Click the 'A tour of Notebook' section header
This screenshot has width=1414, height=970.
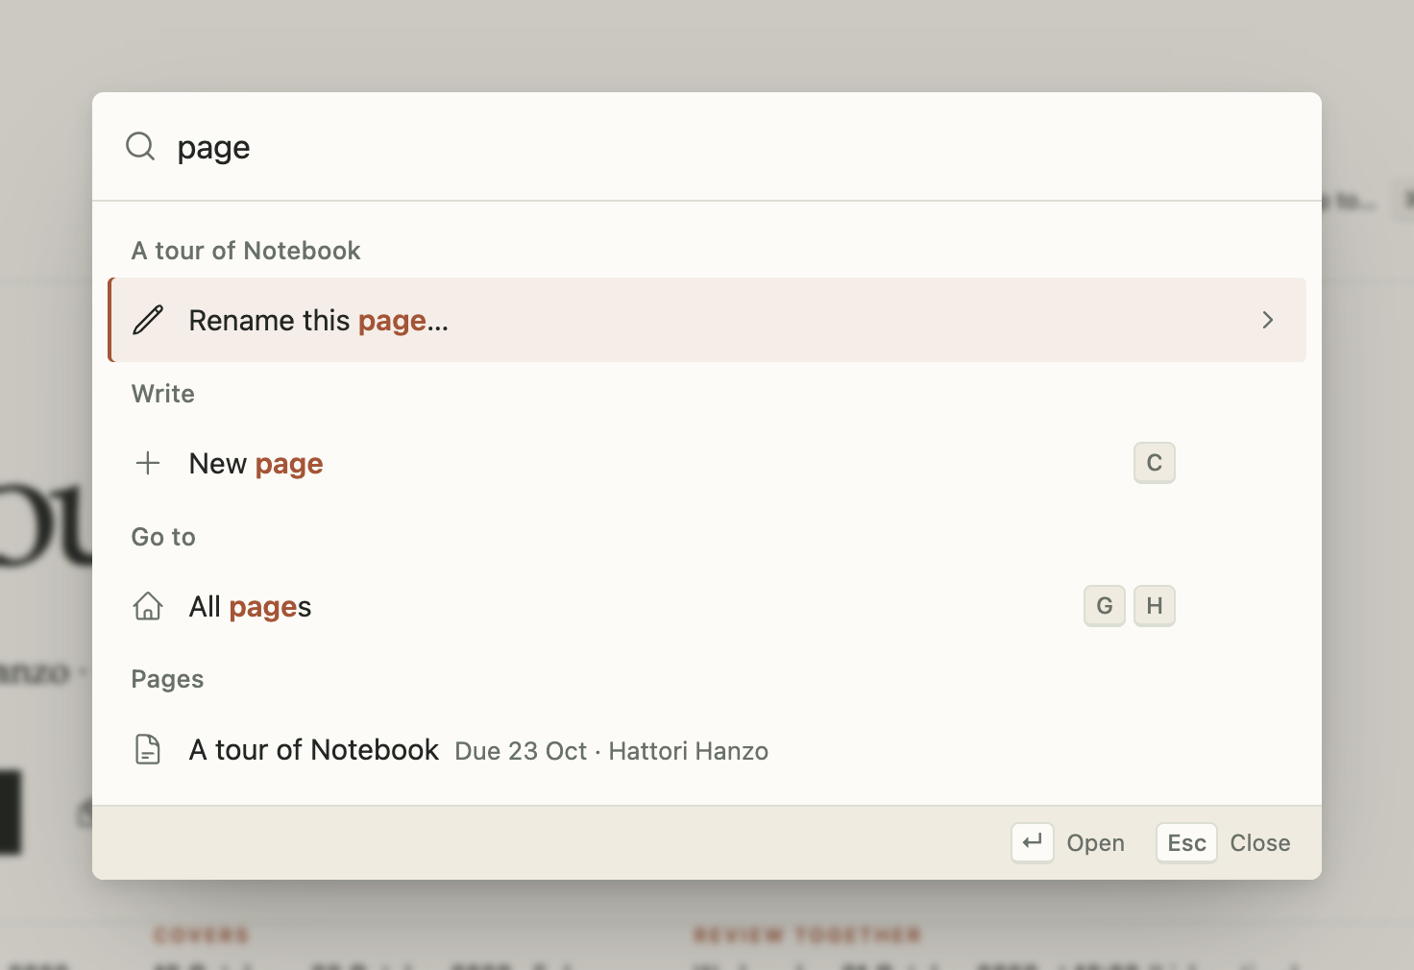coord(246,251)
